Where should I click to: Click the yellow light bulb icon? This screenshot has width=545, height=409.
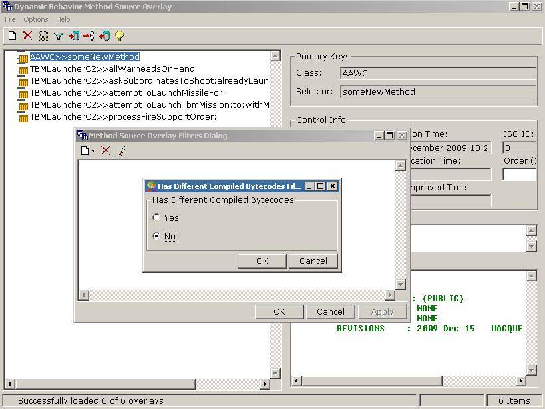click(120, 36)
